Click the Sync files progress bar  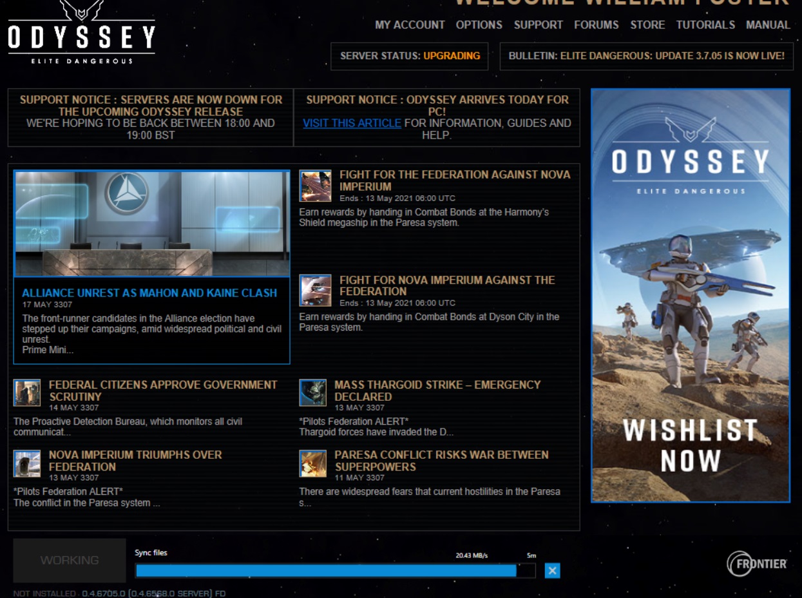[335, 571]
